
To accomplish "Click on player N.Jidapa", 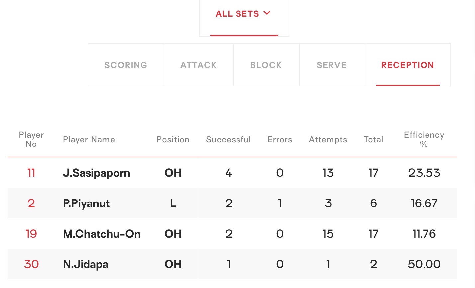I will 86,264.
